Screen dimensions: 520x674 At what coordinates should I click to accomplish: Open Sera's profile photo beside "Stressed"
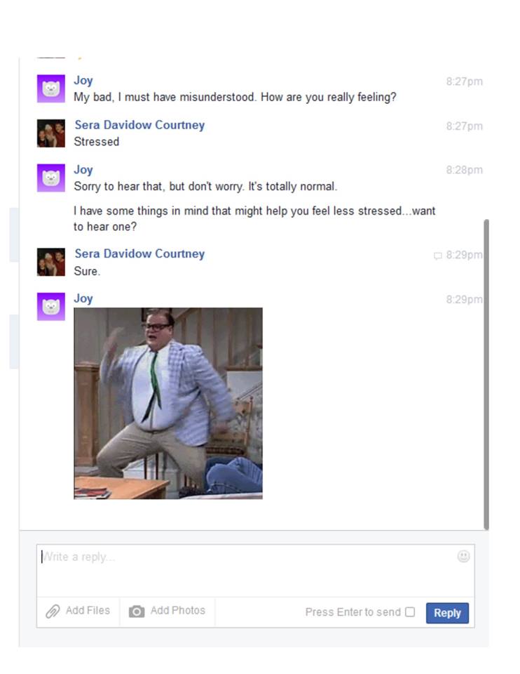(51, 133)
